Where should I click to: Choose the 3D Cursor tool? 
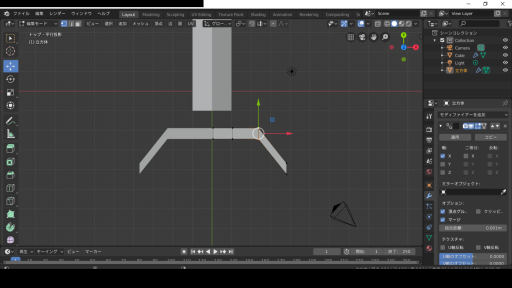[10, 51]
